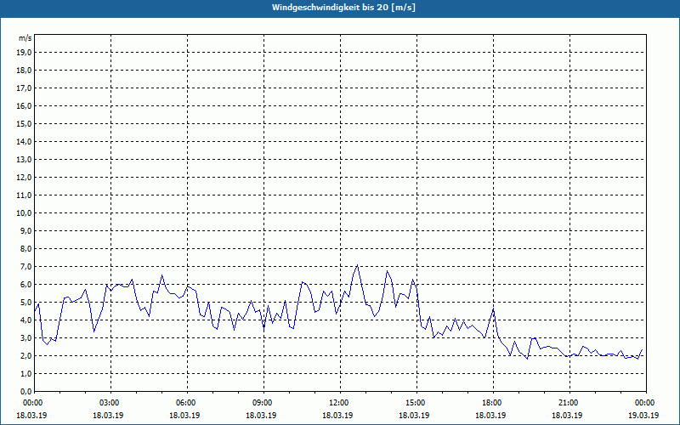Select the '18,0' y-axis label

click(x=24, y=71)
